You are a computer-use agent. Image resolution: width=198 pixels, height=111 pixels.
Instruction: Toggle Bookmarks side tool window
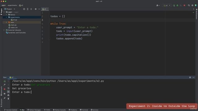1,91
